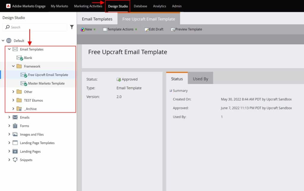Focus the Design Studio search field

tap(35, 27)
